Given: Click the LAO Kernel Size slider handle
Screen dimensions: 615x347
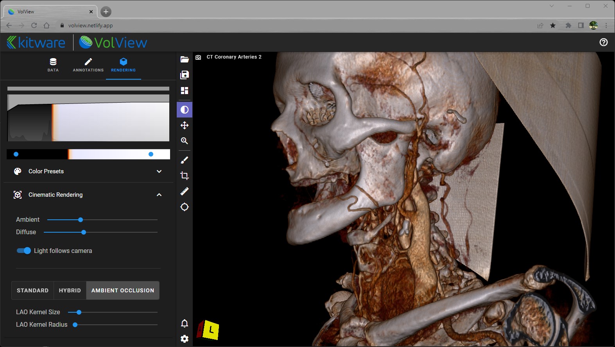Looking at the screenshot, I should pyautogui.click(x=79, y=312).
